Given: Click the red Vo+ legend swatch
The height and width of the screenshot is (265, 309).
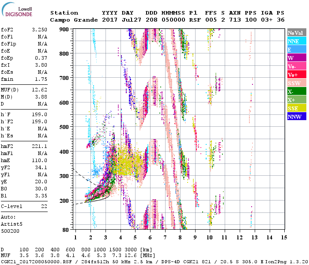Looking at the screenshot, I should click(x=297, y=75).
